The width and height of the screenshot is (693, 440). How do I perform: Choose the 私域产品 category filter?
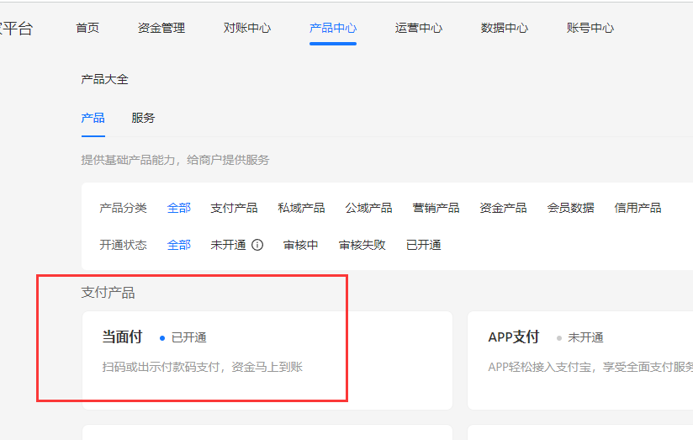point(301,208)
